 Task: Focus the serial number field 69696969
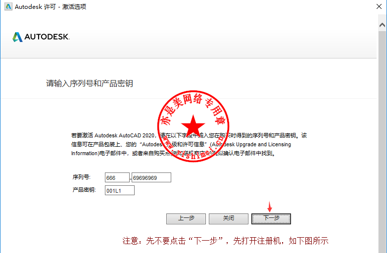coord(151,177)
